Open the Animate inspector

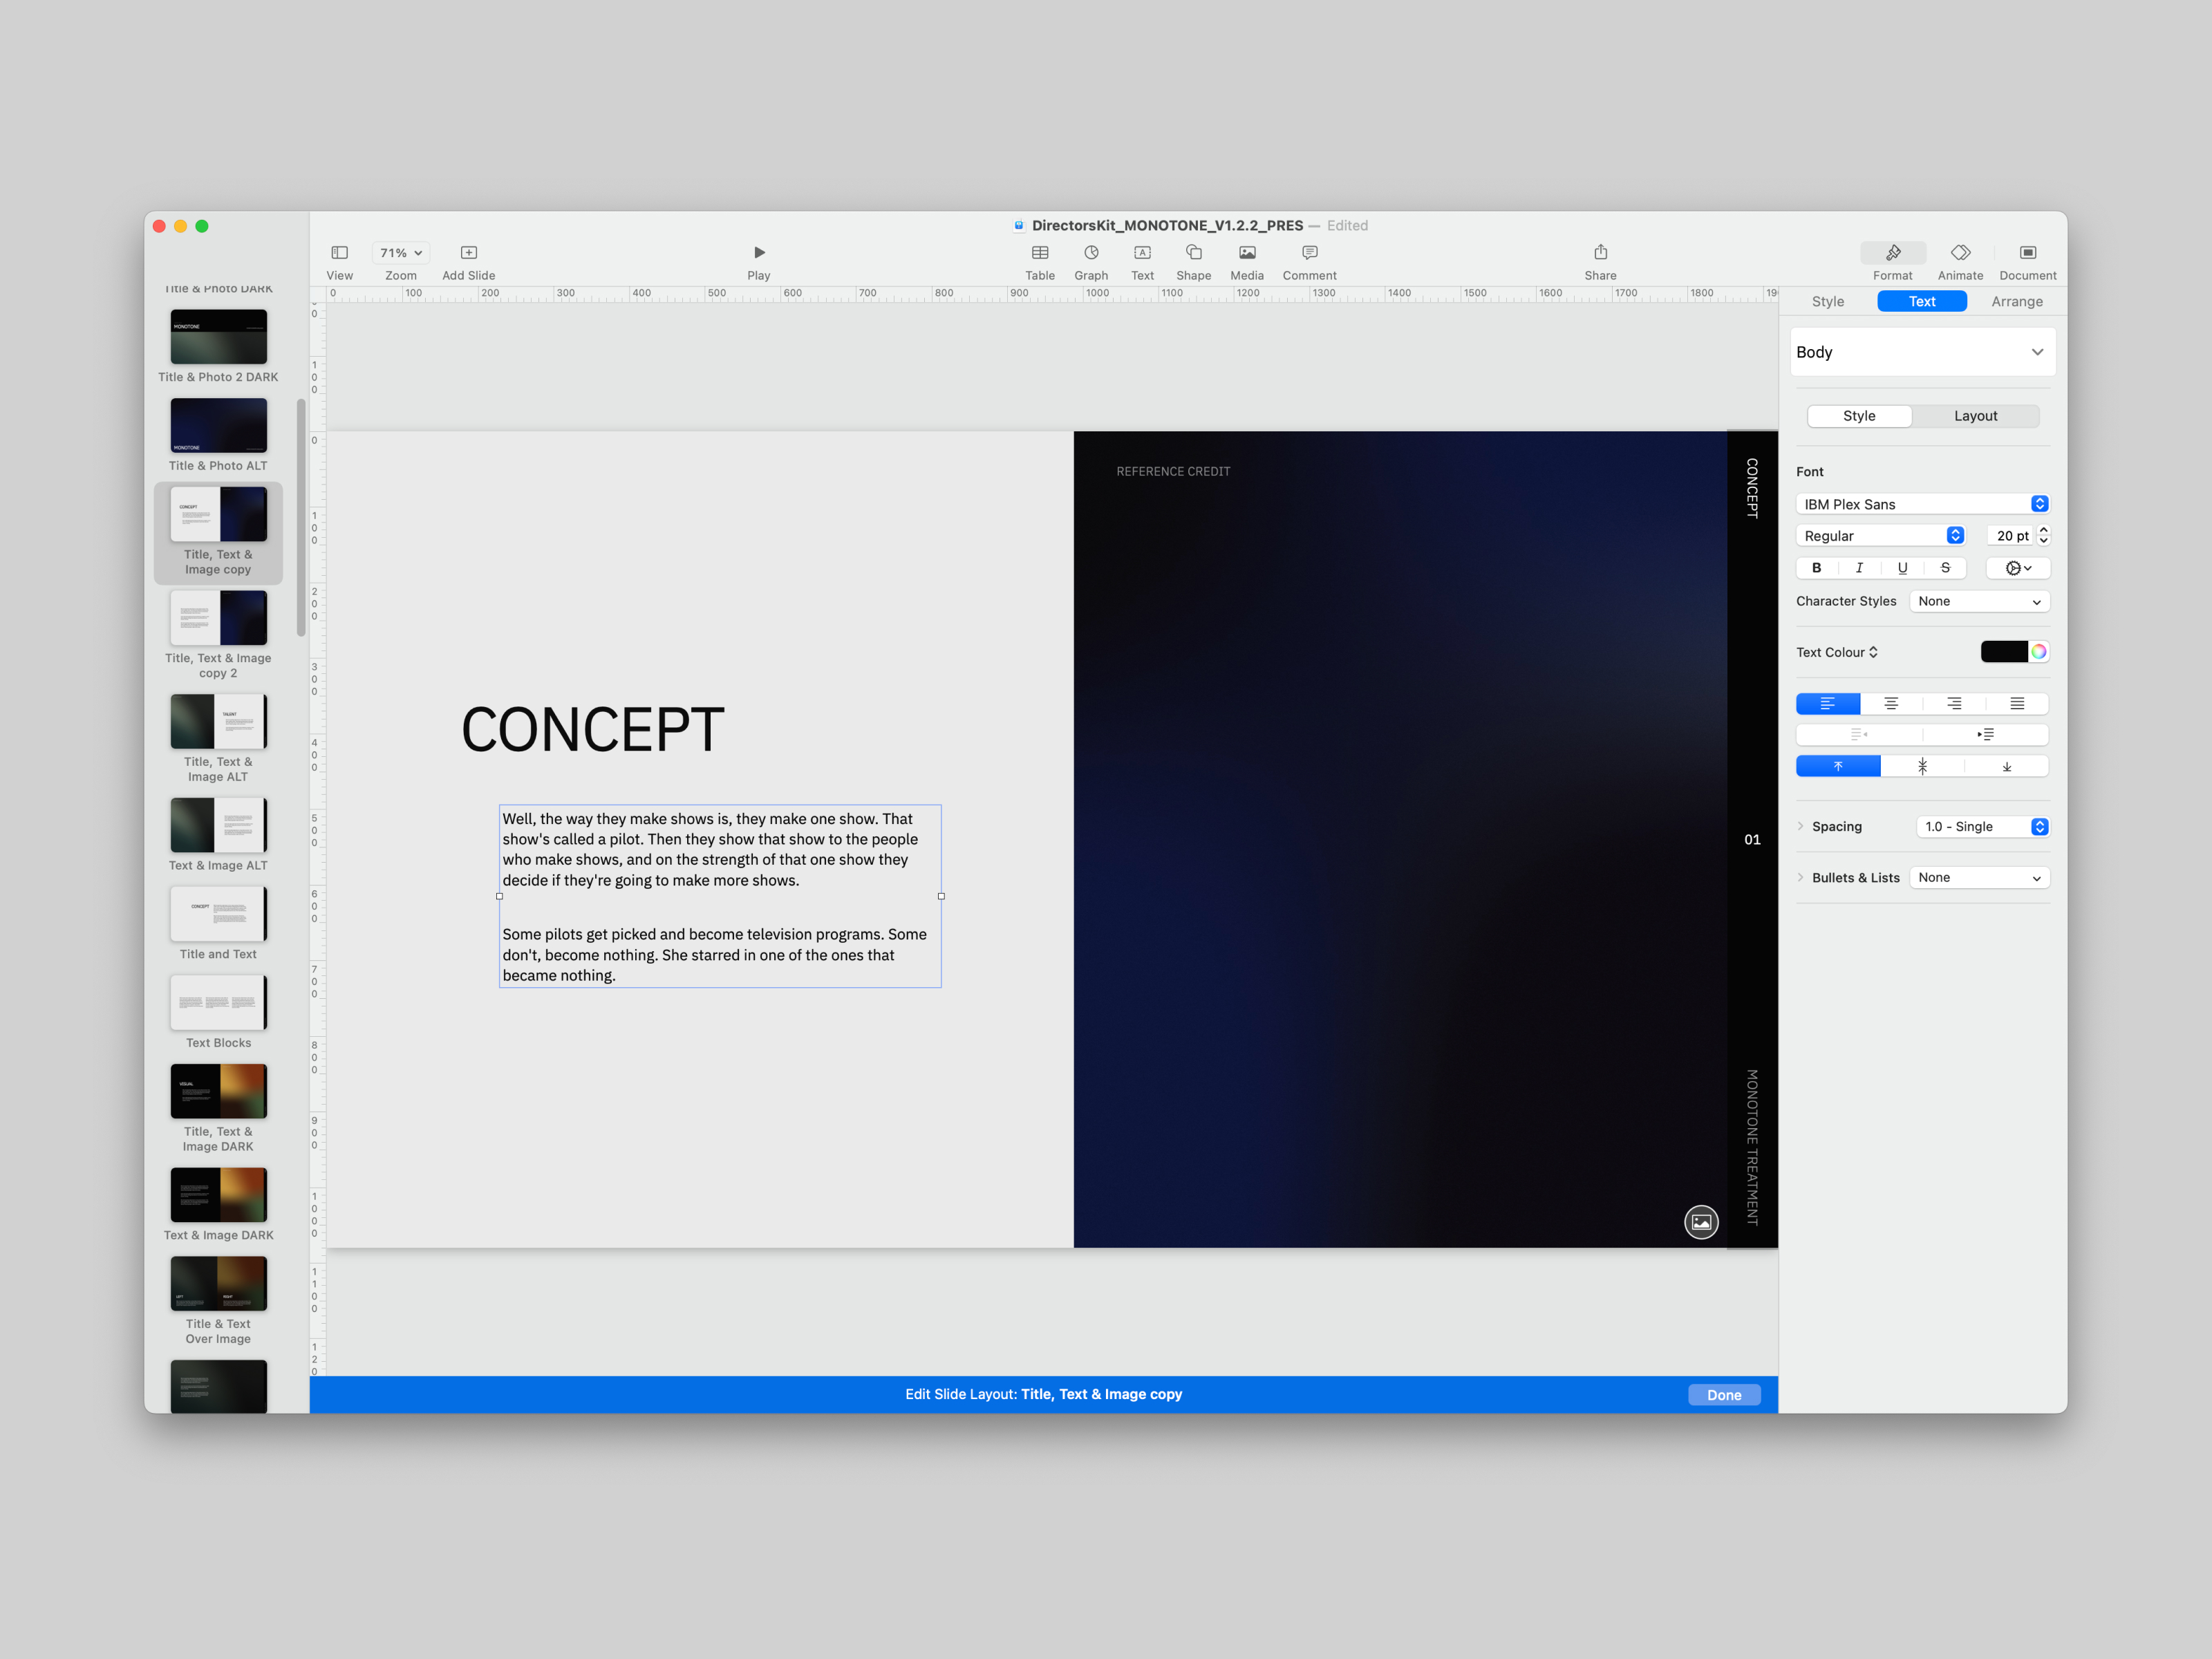(1960, 253)
